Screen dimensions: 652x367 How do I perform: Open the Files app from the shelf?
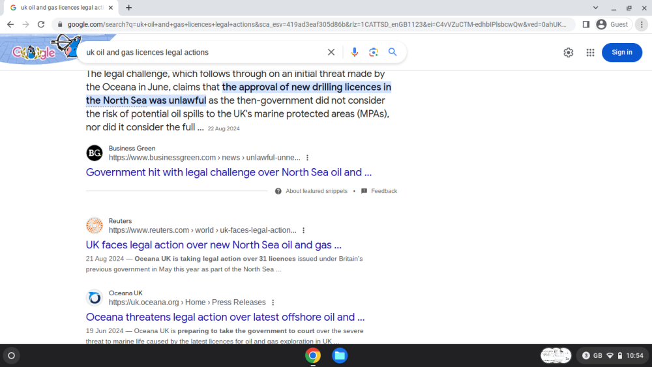(339, 356)
